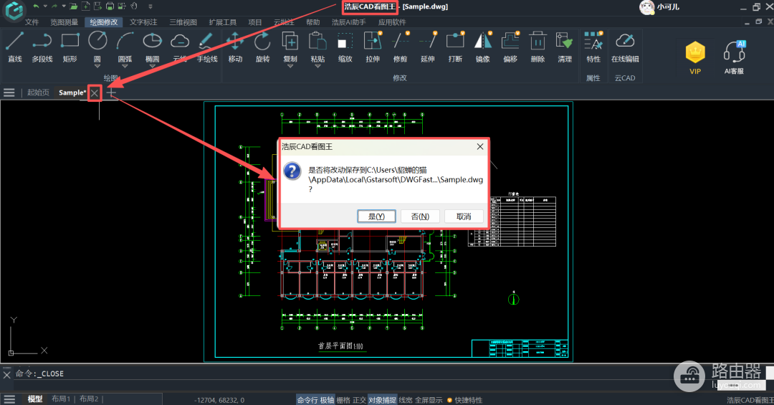
Task: Customize the quick access toolbar dropdown
Action: click(150, 6)
